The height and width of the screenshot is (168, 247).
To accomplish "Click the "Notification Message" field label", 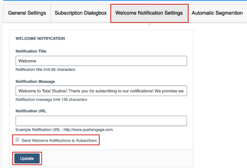I will point(35,81).
